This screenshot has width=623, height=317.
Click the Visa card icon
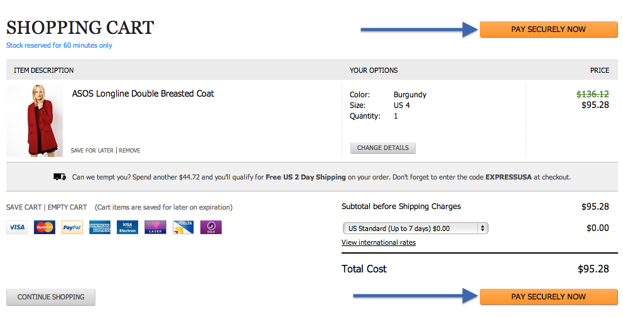pyautogui.click(x=17, y=227)
